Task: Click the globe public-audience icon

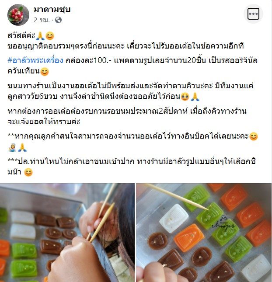Action: coord(58,20)
